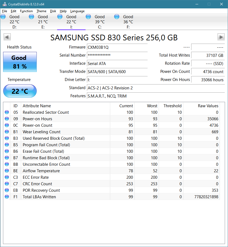The height and width of the screenshot is (247, 228).
Task: Click the Drive Letter field
Action: coord(117,80)
